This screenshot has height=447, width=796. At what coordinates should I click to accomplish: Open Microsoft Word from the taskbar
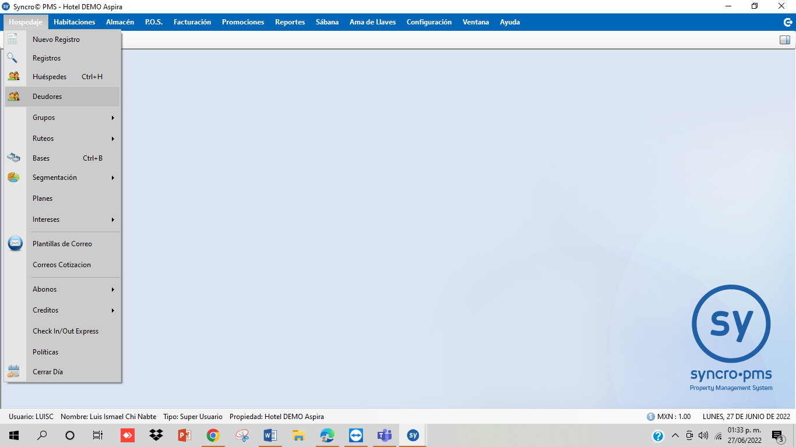pyautogui.click(x=270, y=435)
